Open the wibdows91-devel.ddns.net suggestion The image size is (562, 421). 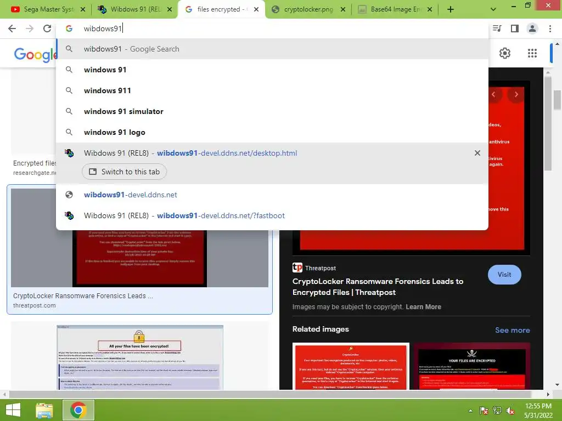(272, 195)
